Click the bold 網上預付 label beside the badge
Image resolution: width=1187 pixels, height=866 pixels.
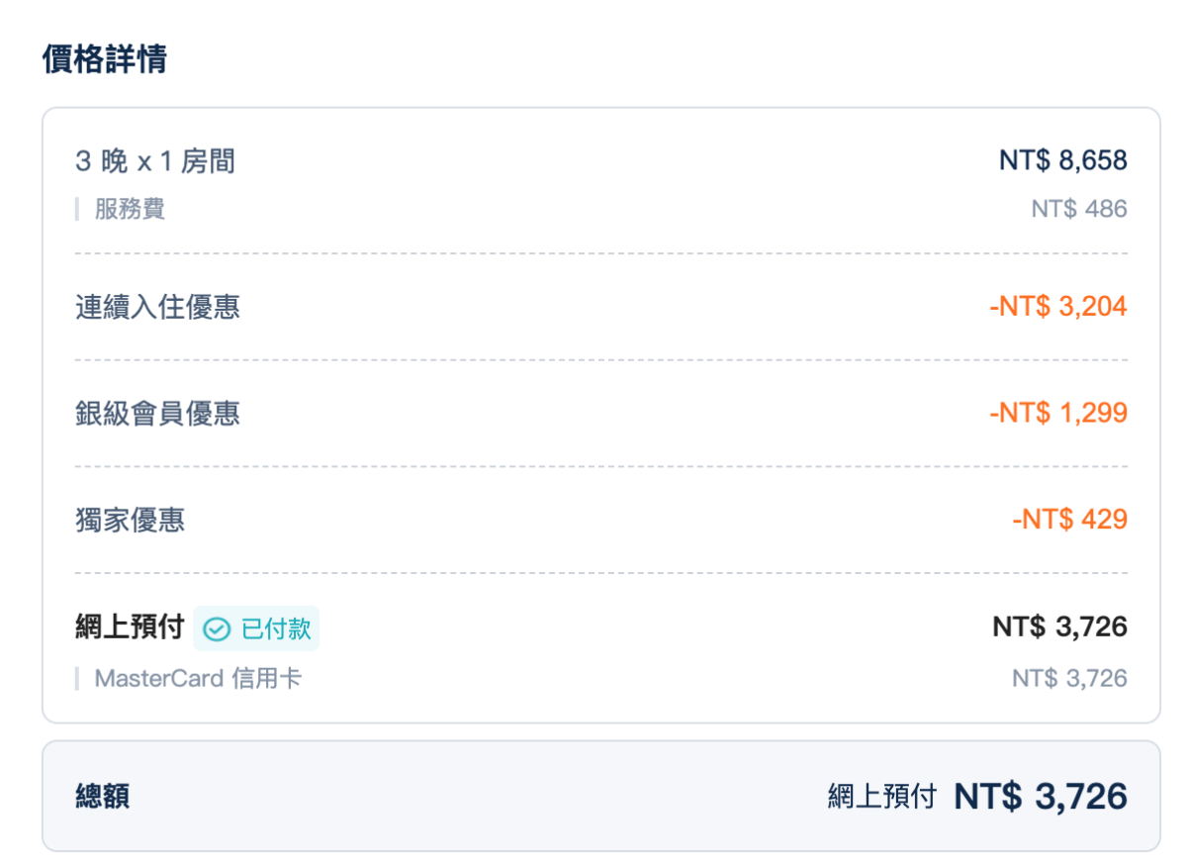tap(130, 627)
